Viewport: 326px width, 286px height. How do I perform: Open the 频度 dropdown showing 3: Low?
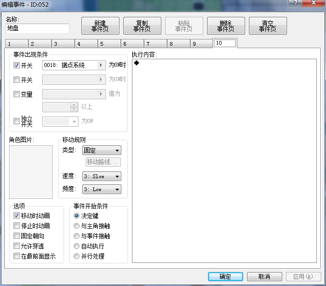pos(102,189)
